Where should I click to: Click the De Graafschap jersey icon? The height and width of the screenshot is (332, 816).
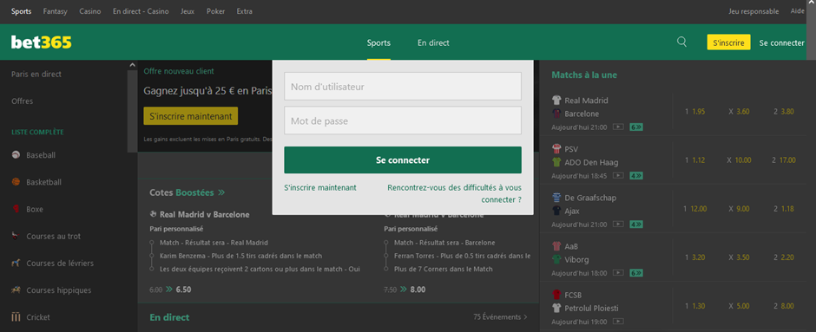556,198
